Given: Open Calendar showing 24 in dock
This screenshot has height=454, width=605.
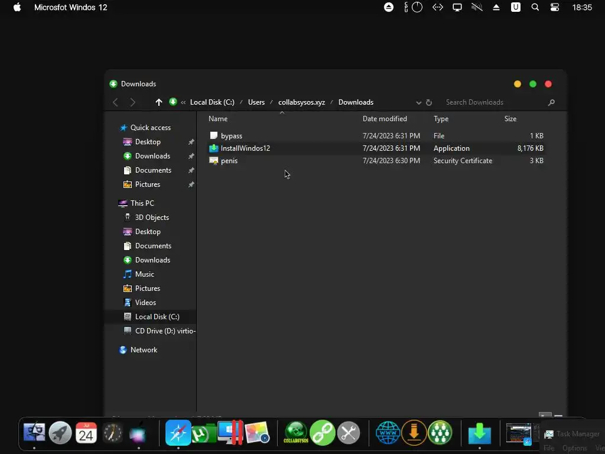Looking at the screenshot, I should (x=86, y=432).
